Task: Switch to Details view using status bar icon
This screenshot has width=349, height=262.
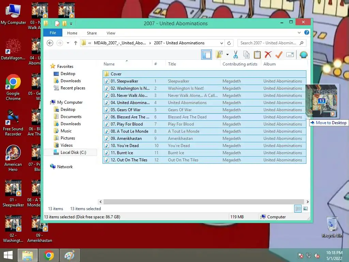Action: coord(298,208)
